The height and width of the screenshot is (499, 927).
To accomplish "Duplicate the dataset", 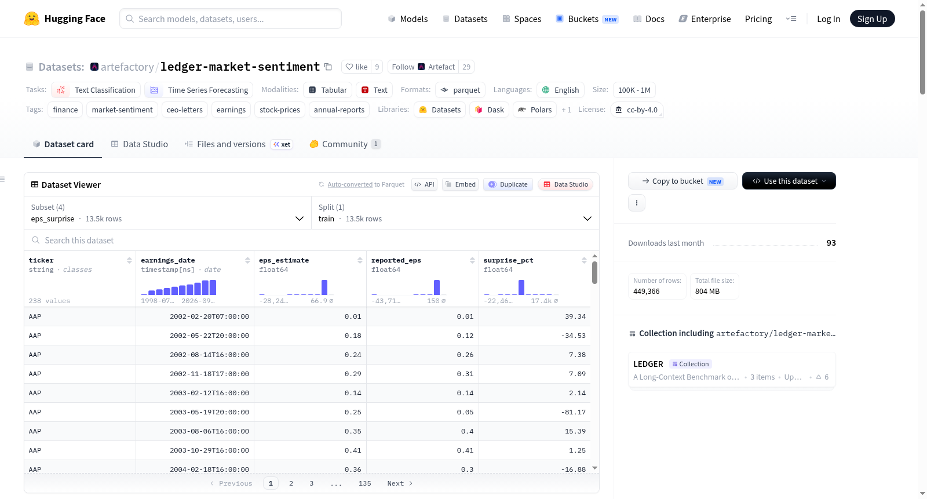I will [508, 184].
